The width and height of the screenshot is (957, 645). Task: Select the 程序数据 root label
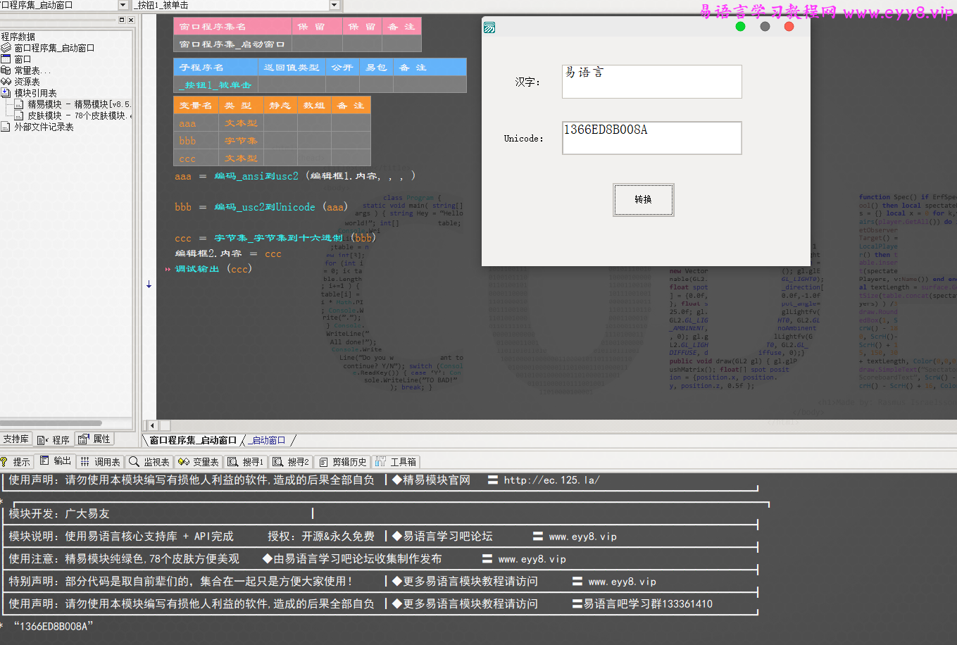tap(18, 37)
